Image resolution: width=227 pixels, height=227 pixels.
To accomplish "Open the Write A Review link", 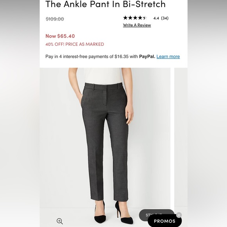I will [x=137, y=25].
